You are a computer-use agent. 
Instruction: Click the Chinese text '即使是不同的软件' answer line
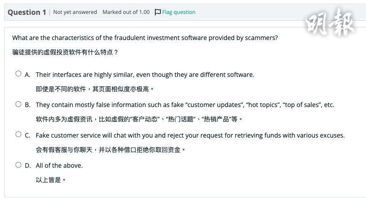(x=95, y=89)
